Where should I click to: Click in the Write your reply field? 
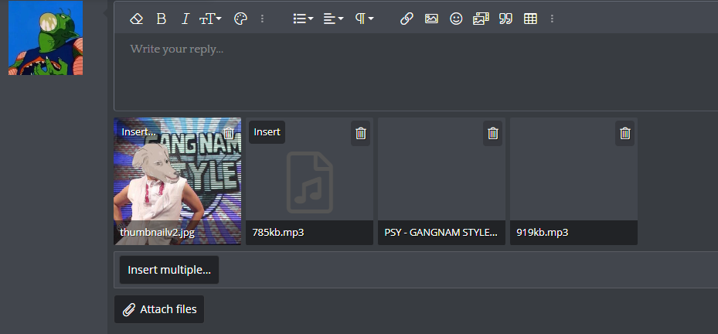pyautogui.click(x=416, y=72)
